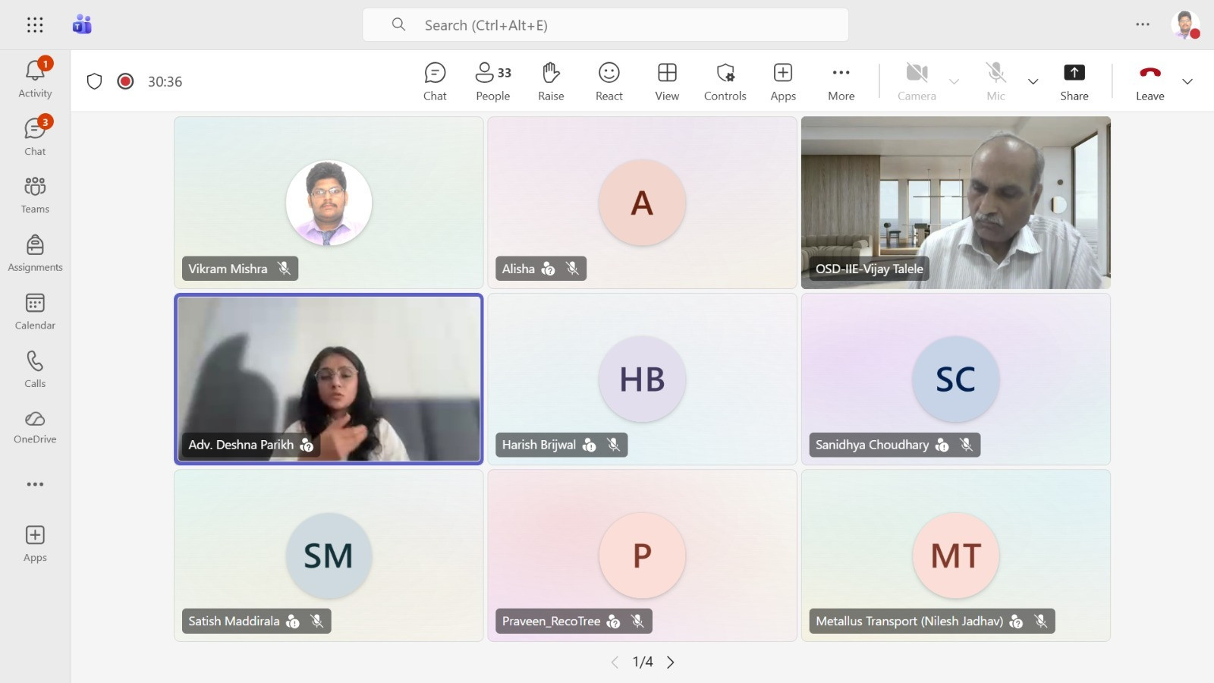Unmute the Mic
The height and width of the screenshot is (683, 1214).
(x=995, y=81)
